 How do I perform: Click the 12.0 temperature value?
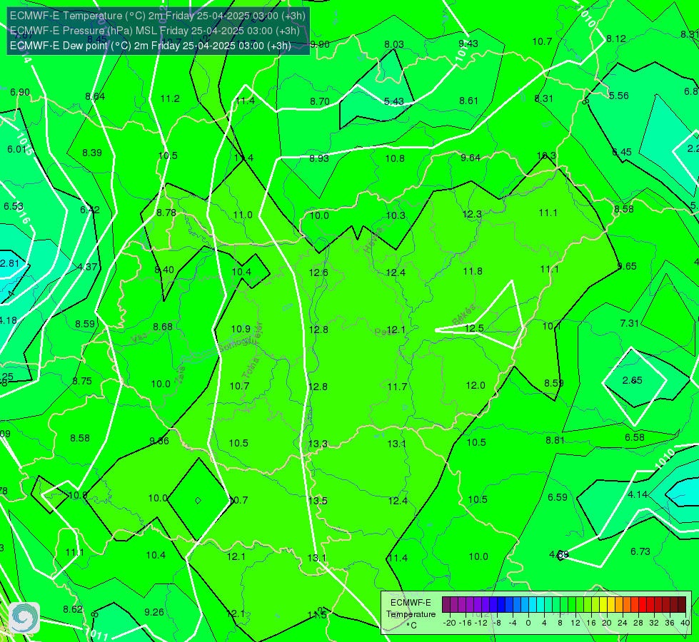coord(476,385)
